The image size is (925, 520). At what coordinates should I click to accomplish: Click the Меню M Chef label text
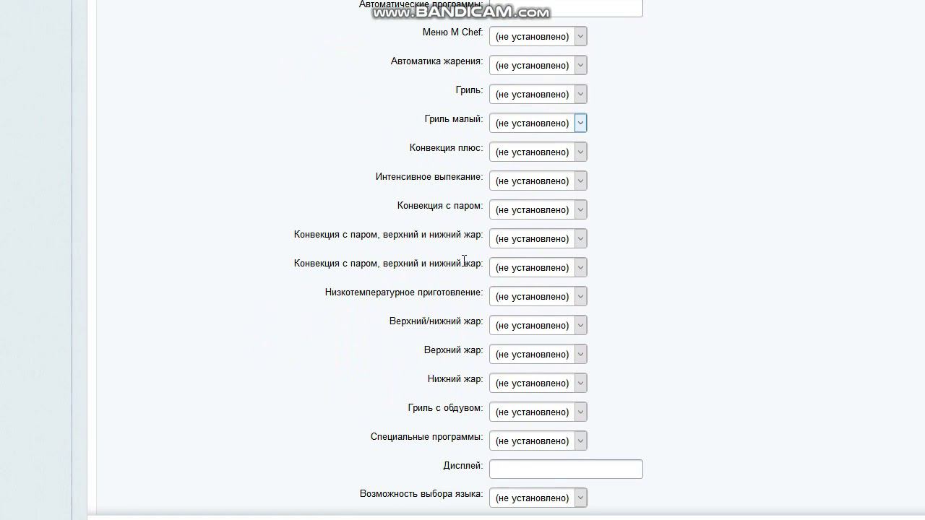click(452, 32)
